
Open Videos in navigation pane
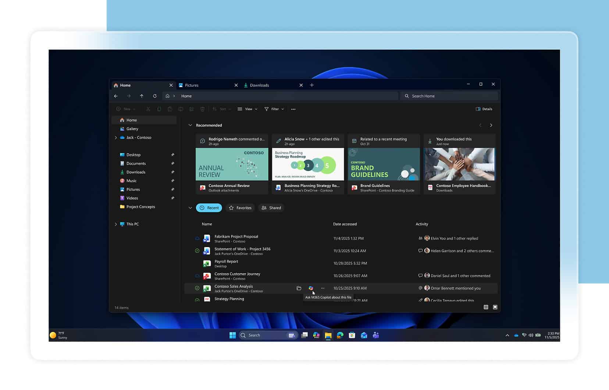132,198
